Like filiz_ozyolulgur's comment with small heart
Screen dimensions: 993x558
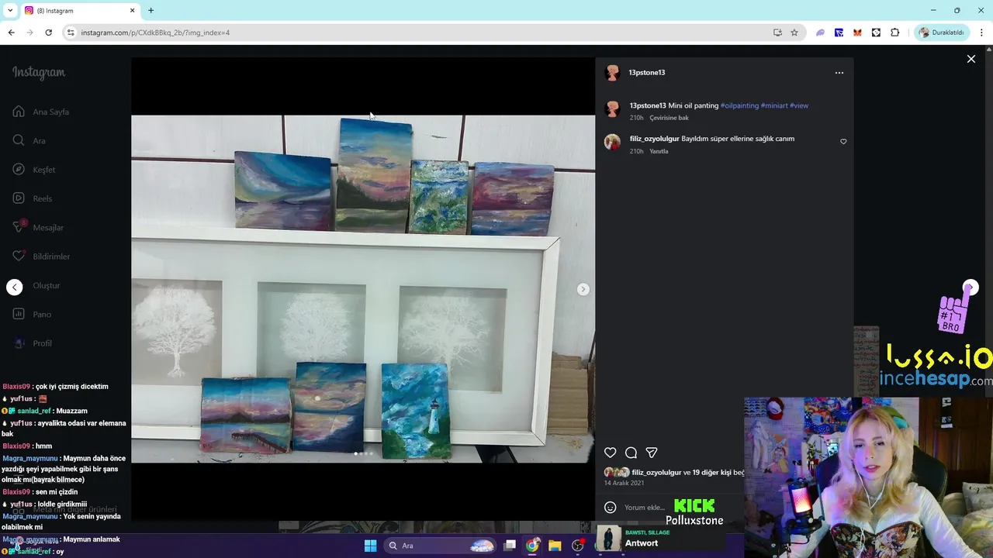point(843,142)
